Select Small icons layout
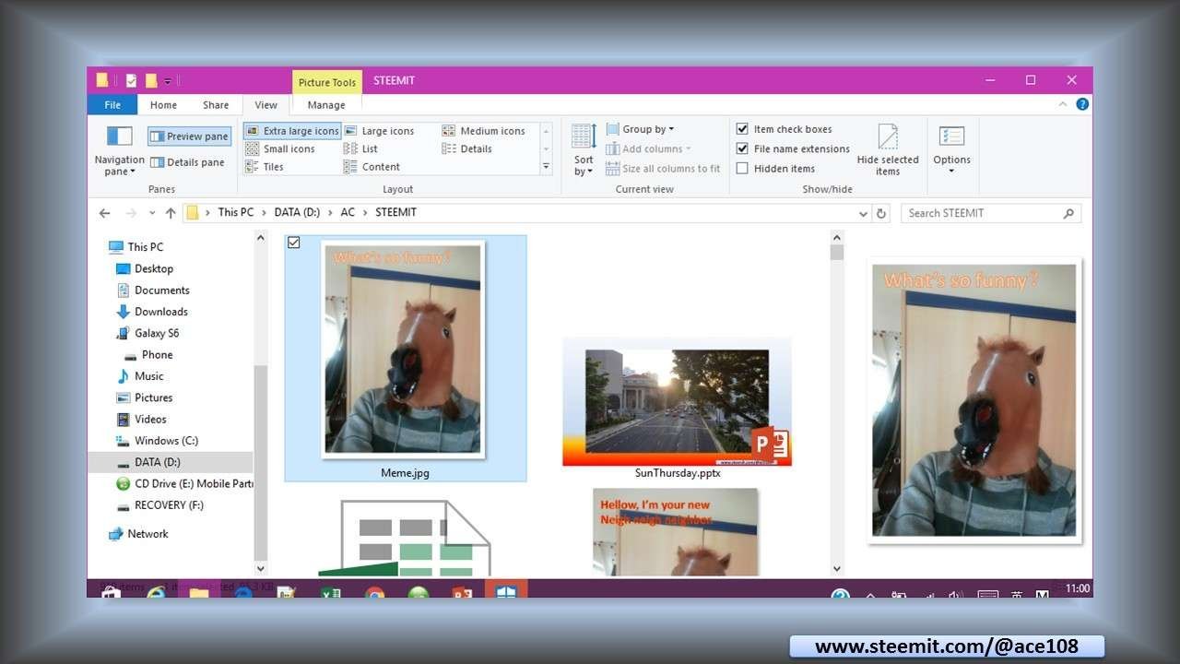Image resolution: width=1180 pixels, height=664 pixels. click(280, 148)
